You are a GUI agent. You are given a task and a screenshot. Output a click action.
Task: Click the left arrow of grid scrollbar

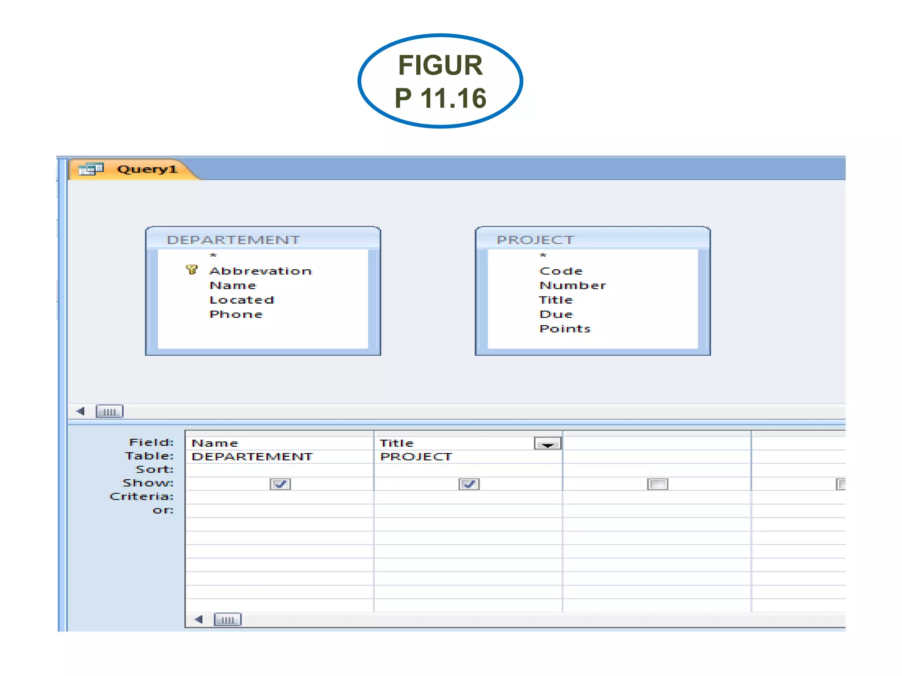(x=199, y=619)
